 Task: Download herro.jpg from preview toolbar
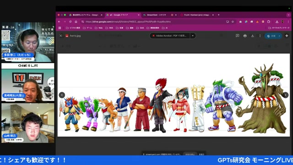[252, 36]
